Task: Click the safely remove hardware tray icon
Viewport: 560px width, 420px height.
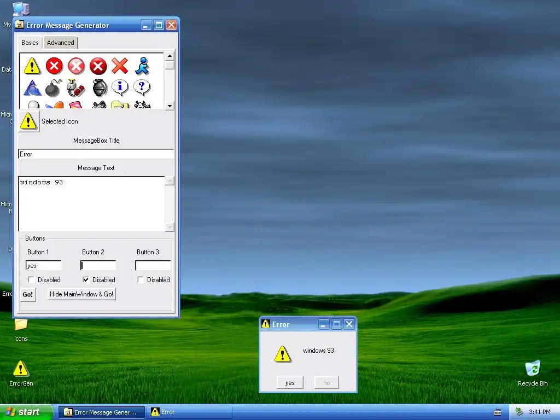Action: 519,412
